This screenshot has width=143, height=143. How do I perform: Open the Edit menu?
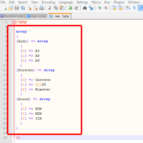pos(12,2)
